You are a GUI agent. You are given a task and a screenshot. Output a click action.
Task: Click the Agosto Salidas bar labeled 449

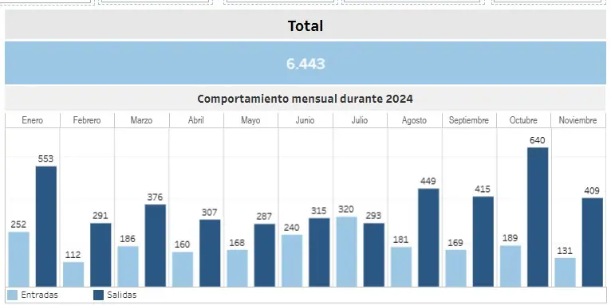(x=428, y=237)
